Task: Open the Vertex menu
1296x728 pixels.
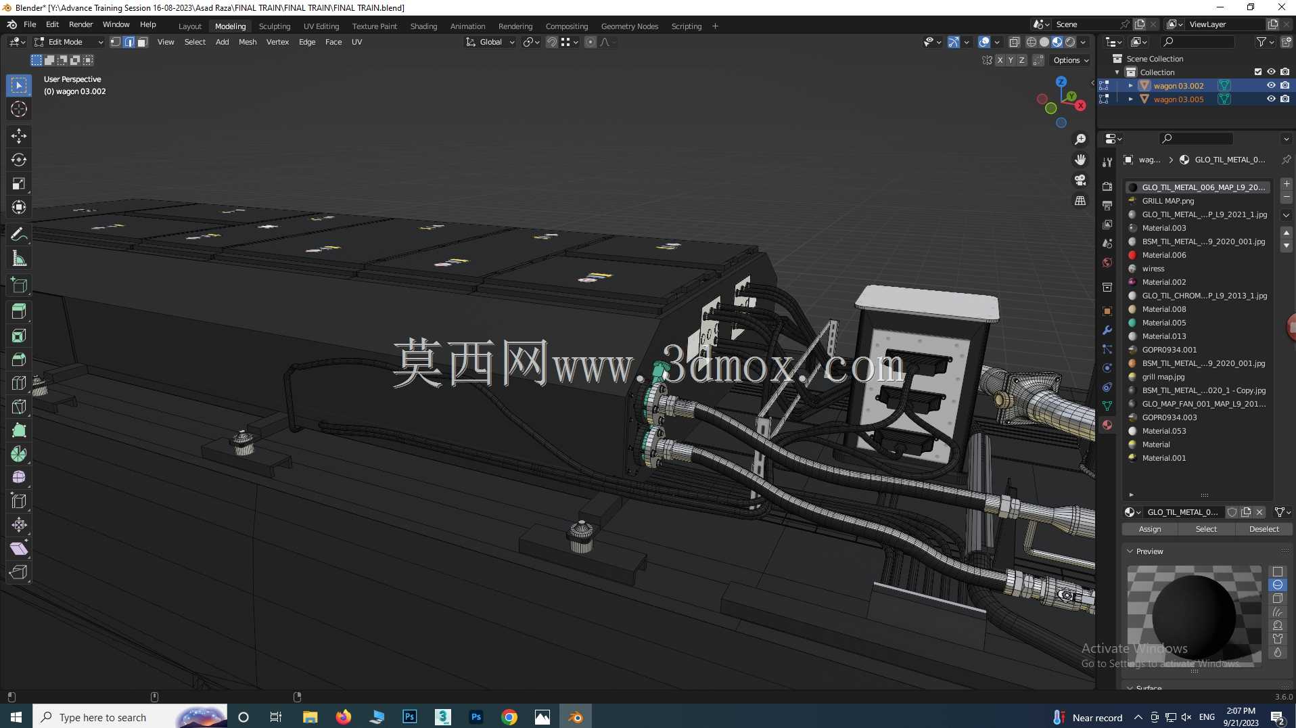Action: pyautogui.click(x=277, y=42)
